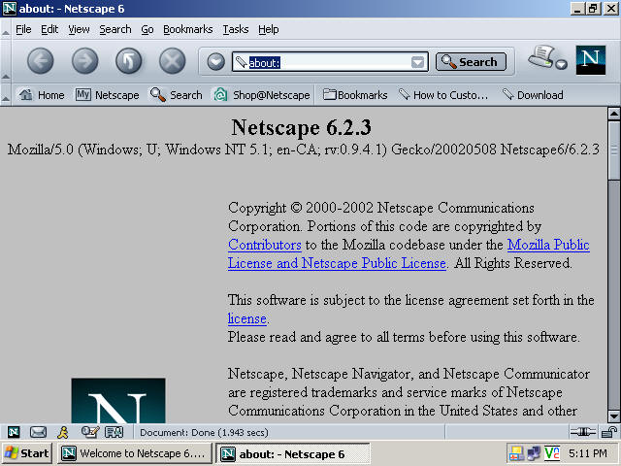Go Home via the personal toolbar

click(42, 95)
